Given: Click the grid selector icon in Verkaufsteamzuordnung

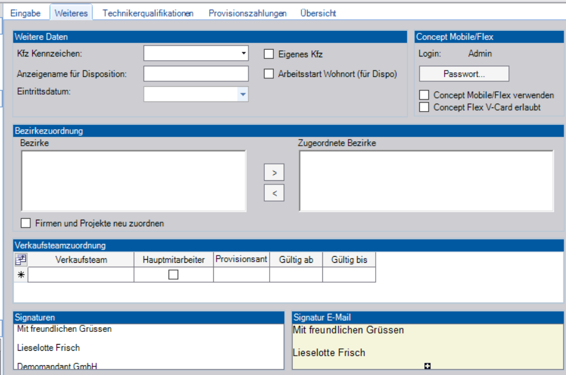Looking at the screenshot, I should (x=21, y=260).
